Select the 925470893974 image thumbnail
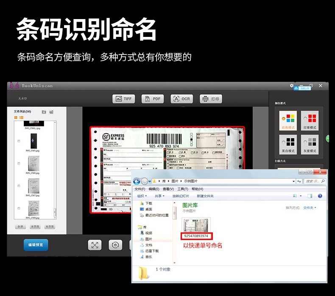The height and width of the screenshot is (296, 335). pyautogui.click(x=196, y=224)
